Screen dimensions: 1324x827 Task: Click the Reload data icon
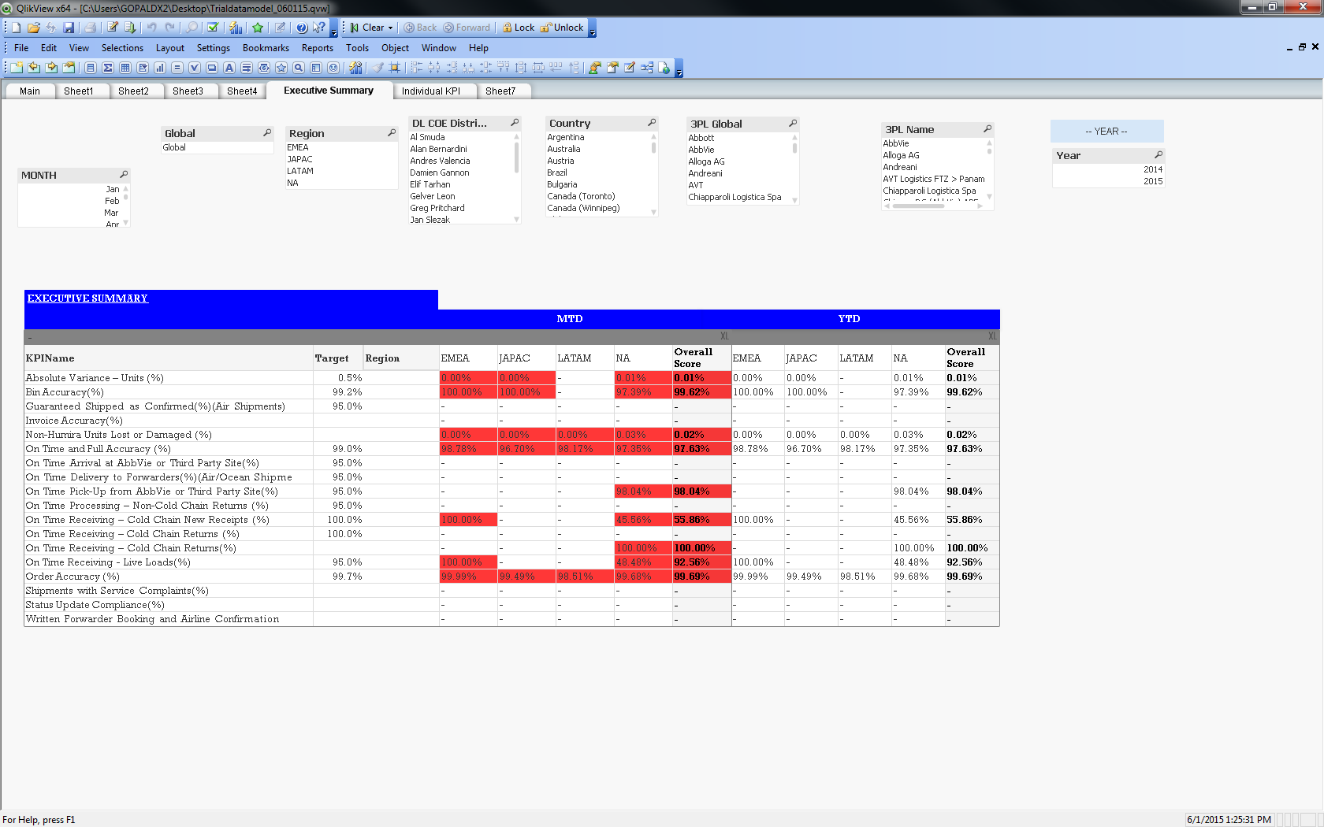[130, 28]
